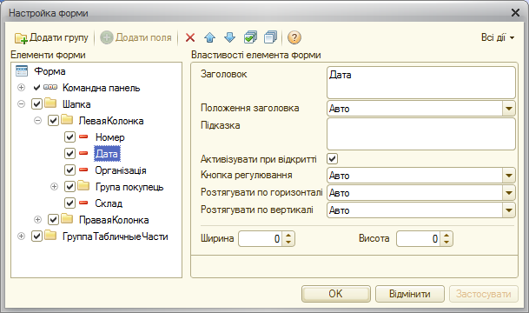Move element down with blue down arrow
Viewport: 529px width, 313px height.
click(229, 37)
